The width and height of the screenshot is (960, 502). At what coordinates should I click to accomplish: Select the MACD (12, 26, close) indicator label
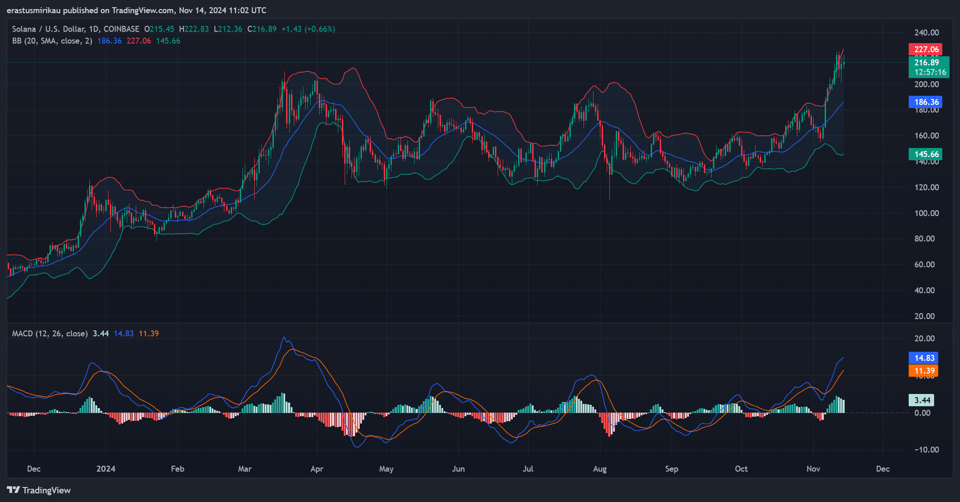pos(50,334)
